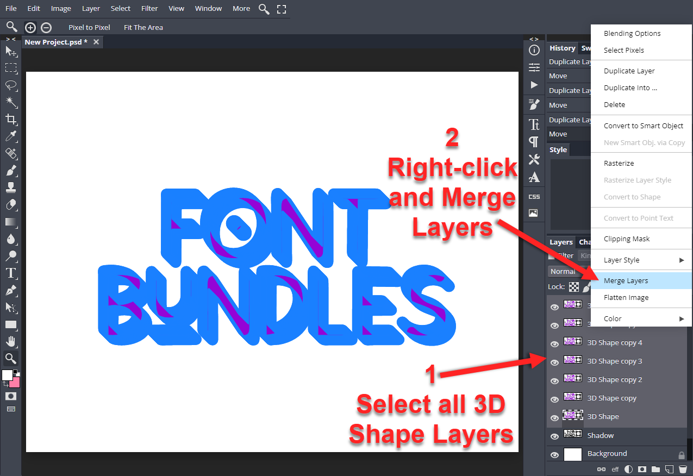Select the Zoom tool in the toolbox
This screenshot has height=476, width=693.
pyautogui.click(x=11, y=358)
